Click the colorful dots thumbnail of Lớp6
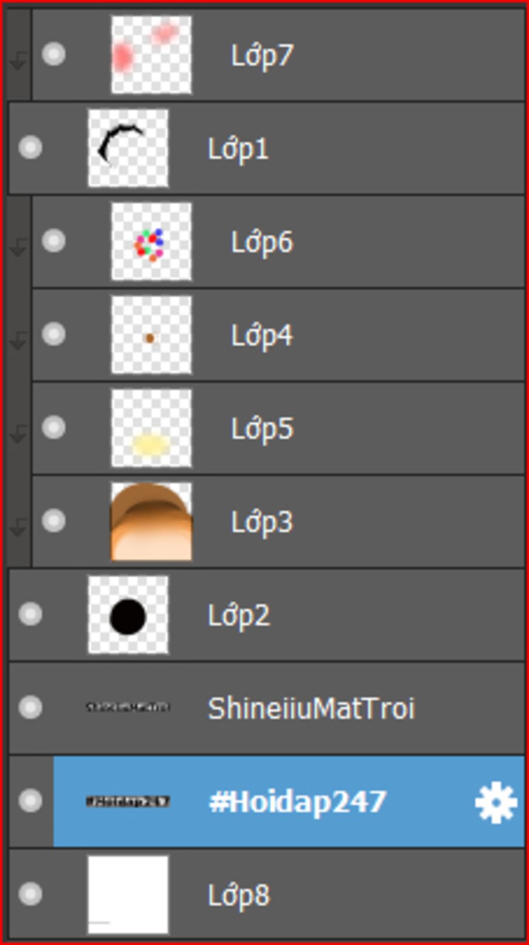Screen dimensions: 529x945 [151, 242]
